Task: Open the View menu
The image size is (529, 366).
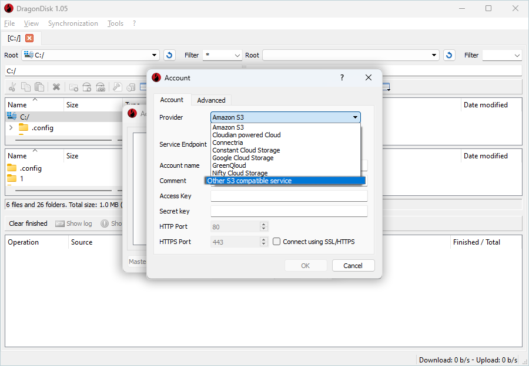Action: tap(31, 23)
